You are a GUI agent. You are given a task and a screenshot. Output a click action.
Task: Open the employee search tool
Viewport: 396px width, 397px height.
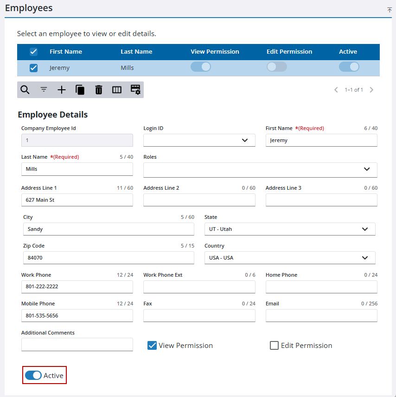tap(25, 89)
